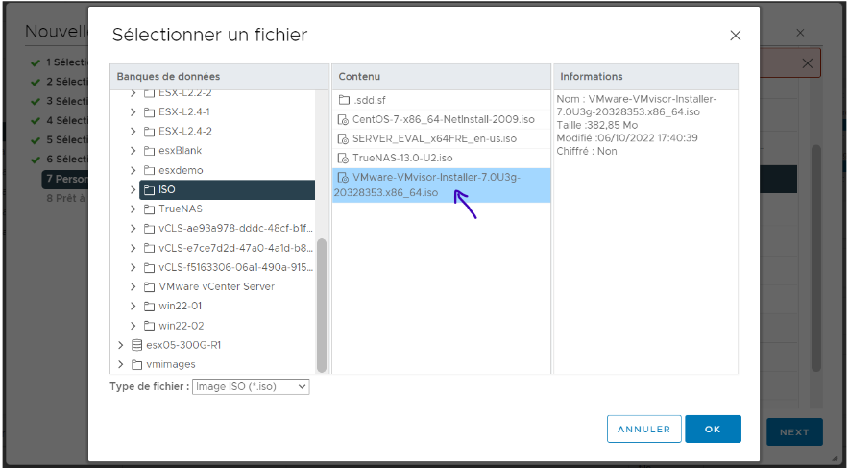
Task: Dismiss the red alert banner behind dialog
Action: point(808,63)
